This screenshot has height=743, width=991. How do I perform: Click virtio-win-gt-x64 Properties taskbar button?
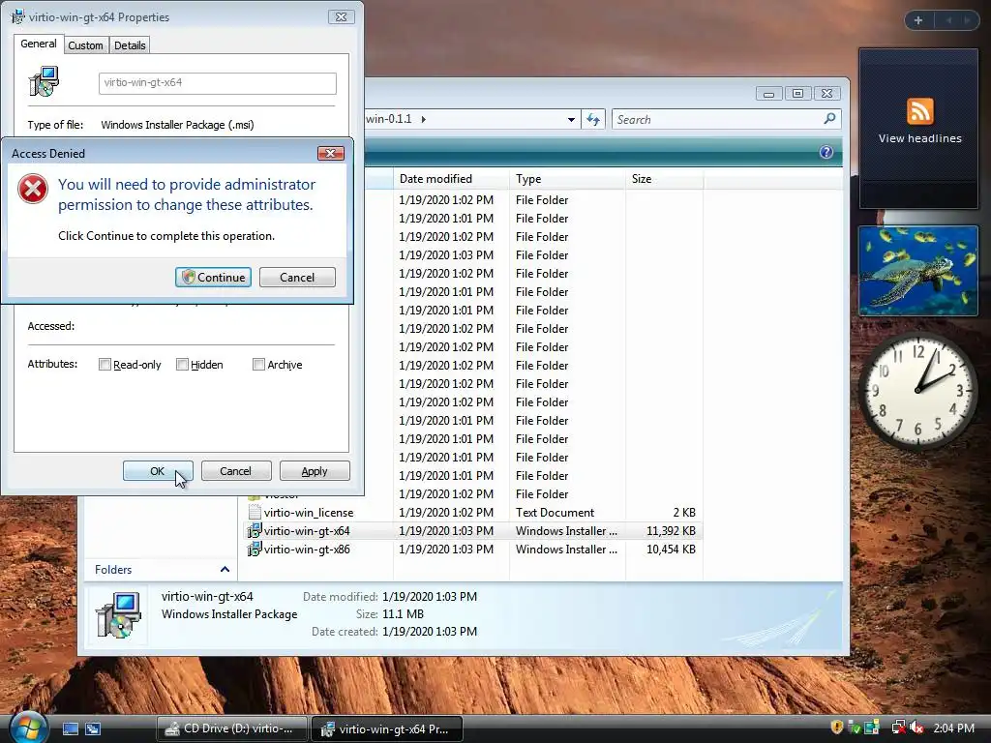(387, 728)
